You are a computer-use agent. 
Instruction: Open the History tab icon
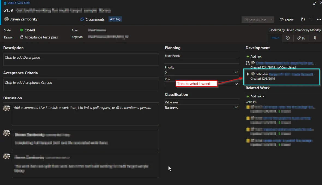[x=288, y=38]
